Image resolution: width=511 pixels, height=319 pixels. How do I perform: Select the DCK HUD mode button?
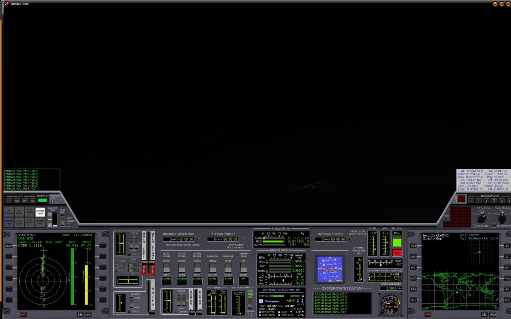(x=32, y=200)
